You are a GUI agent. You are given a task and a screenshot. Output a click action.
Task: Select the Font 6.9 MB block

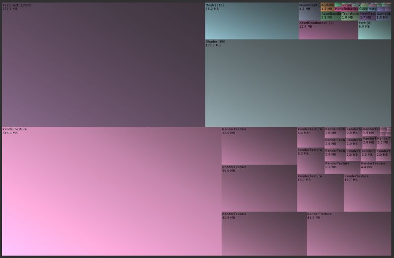pos(374,30)
